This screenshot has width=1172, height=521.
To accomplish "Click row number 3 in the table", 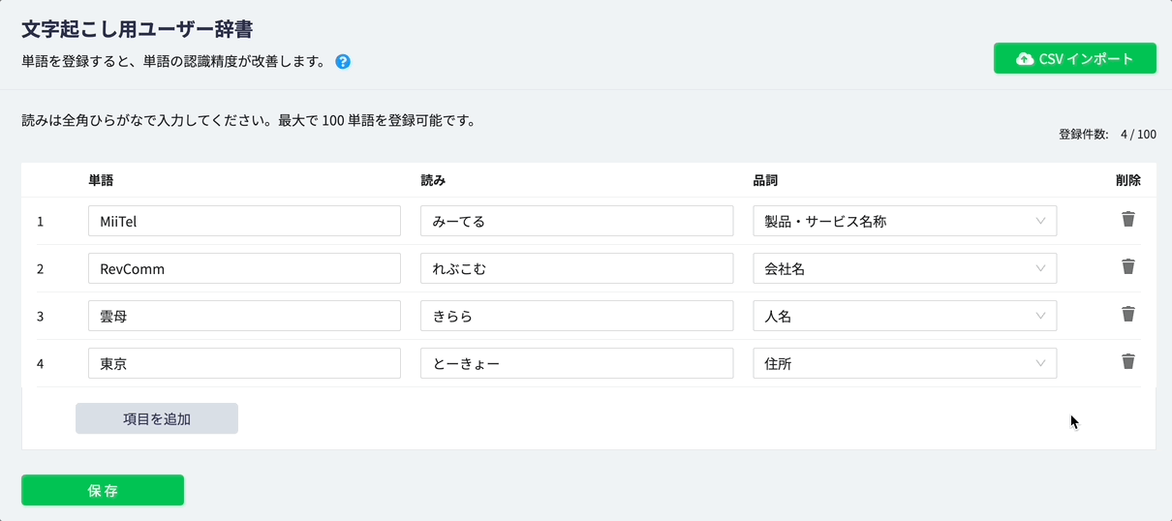I will [x=41, y=316].
